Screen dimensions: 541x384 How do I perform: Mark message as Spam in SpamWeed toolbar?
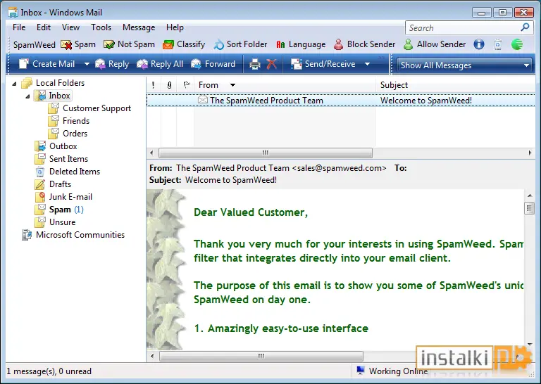78,44
